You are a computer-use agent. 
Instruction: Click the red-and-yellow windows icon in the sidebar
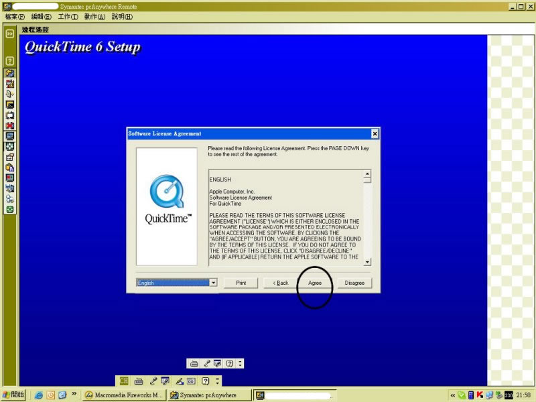[10, 84]
